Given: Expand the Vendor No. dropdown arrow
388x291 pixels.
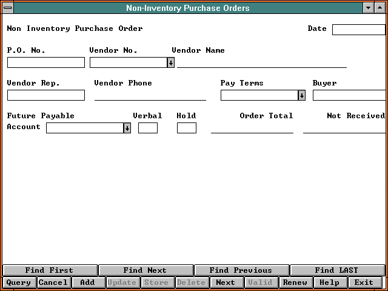Looking at the screenshot, I should tap(170, 62).
